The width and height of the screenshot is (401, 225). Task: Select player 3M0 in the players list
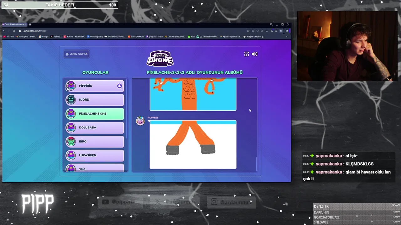(95, 168)
